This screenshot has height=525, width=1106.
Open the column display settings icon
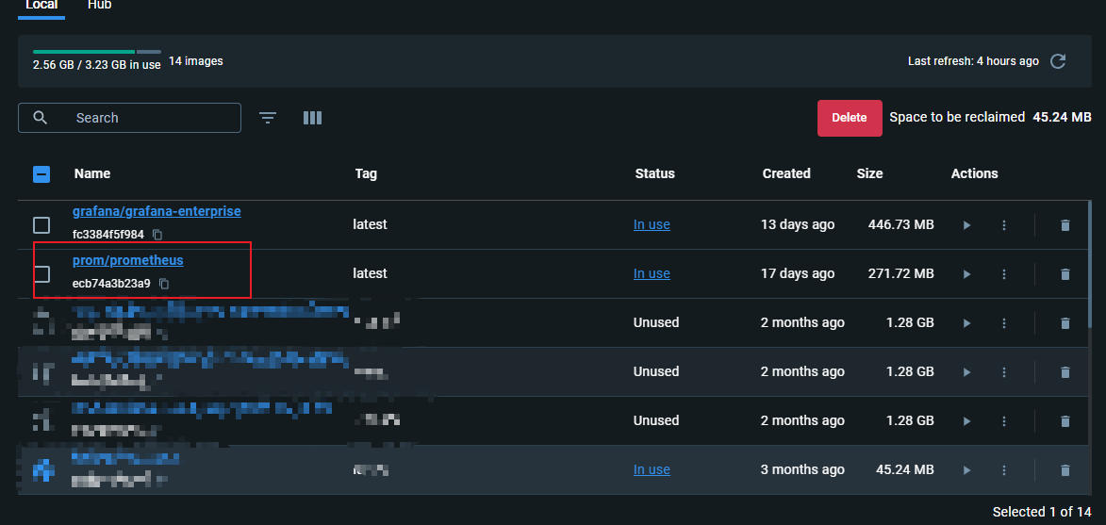[312, 118]
